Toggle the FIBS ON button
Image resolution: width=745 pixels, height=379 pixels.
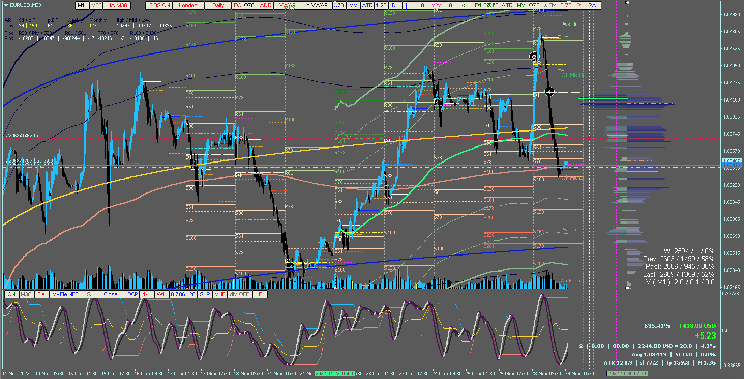(x=159, y=5)
